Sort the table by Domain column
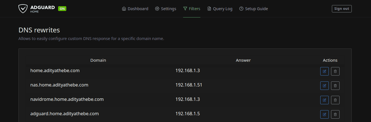Image resolution: width=371 pixels, height=122 pixels. point(98,60)
